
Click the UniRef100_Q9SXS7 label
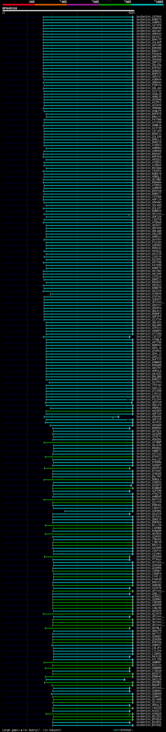(x=149, y=305)
